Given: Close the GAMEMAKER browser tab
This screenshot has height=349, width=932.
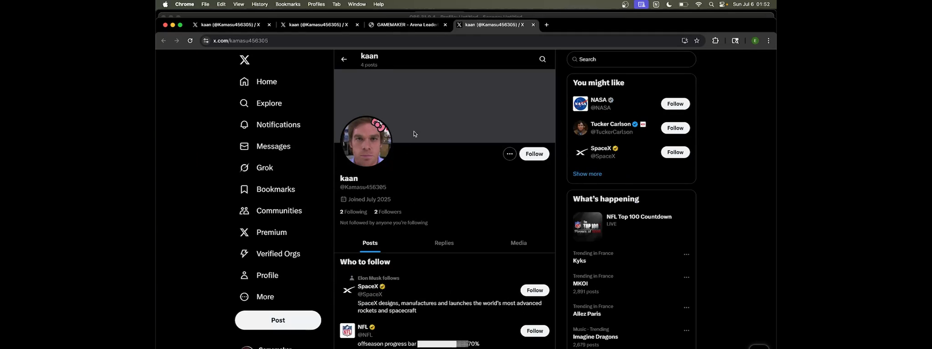Looking at the screenshot, I should tap(445, 25).
